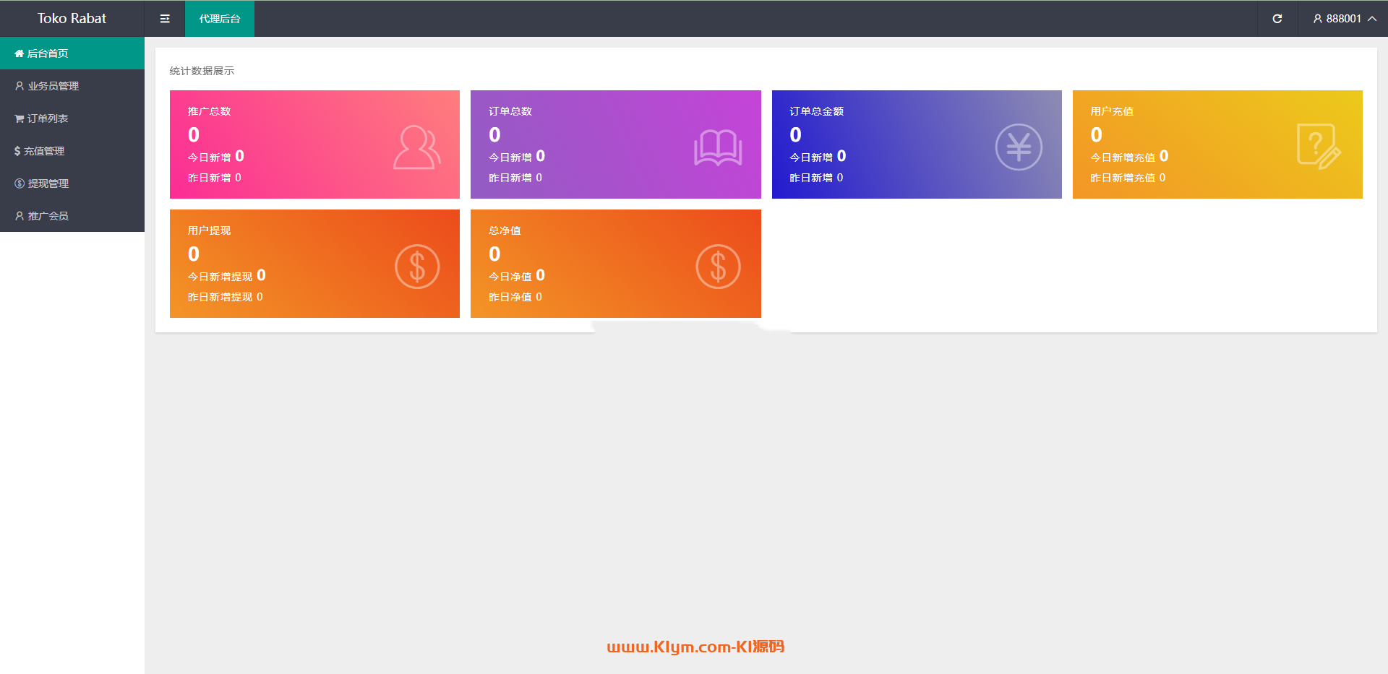Click the 昨日新增提现 line

(226, 297)
